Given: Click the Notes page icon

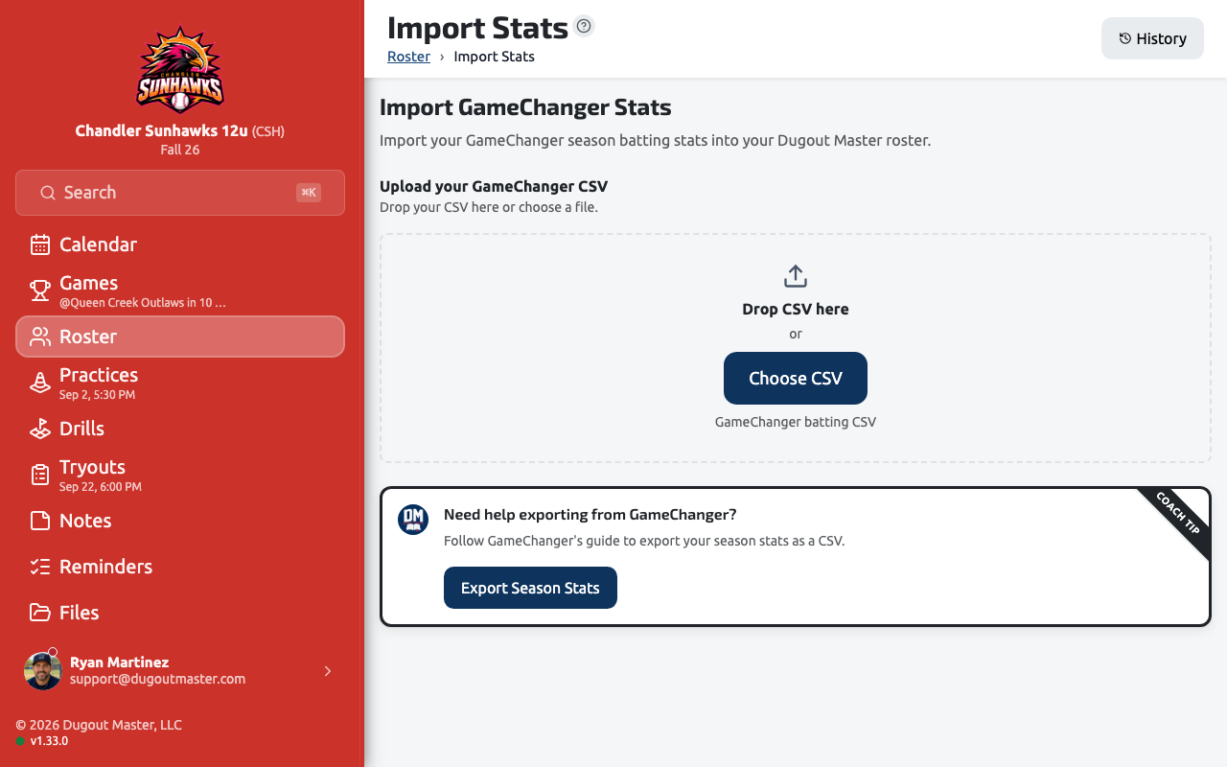Looking at the screenshot, I should pos(40,521).
